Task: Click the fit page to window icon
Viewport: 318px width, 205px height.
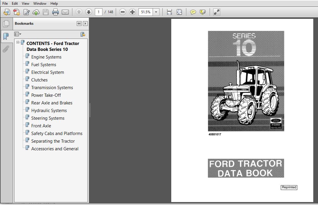Action: (180, 12)
